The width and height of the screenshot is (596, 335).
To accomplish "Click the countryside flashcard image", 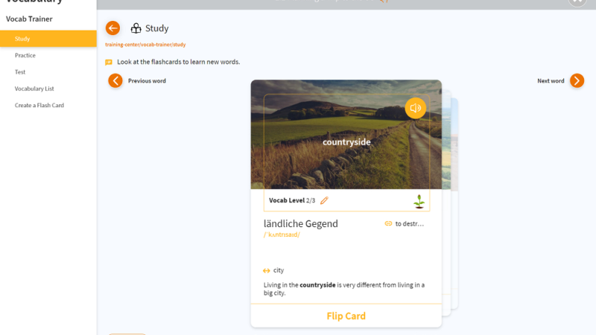I will [x=346, y=135].
